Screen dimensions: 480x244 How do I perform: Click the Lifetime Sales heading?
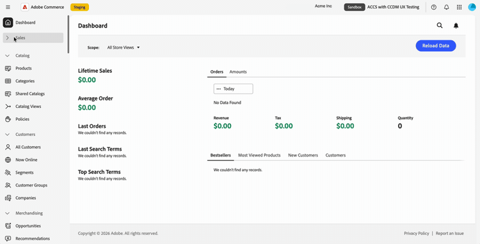click(95, 70)
